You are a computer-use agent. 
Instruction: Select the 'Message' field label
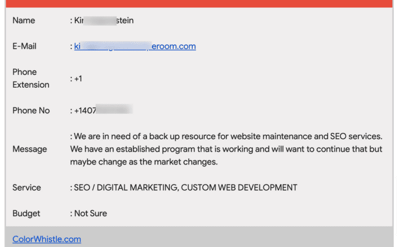click(29, 149)
